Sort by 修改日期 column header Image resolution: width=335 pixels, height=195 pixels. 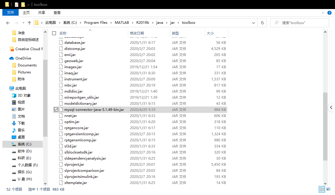coord(137,33)
